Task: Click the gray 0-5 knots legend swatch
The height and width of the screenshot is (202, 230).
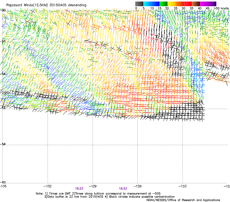Action: click(139, 4)
